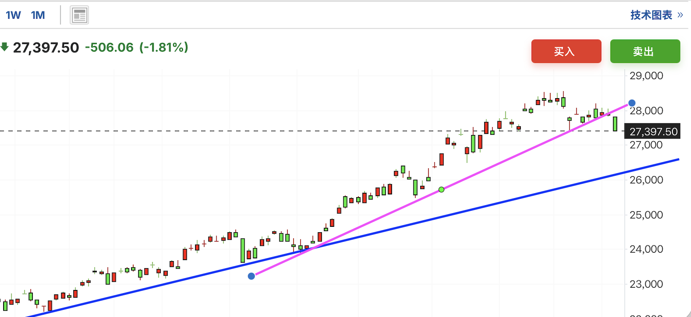Switch to the 1M timeframe
The width and height of the screenshot is (691, 317).
tap(38, 15)
